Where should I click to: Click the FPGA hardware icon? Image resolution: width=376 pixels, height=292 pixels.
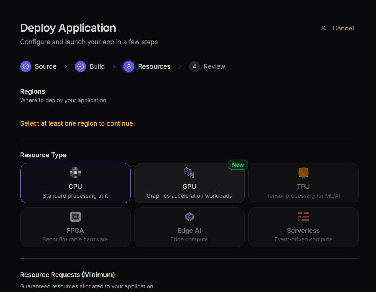(x=75, y=216)
